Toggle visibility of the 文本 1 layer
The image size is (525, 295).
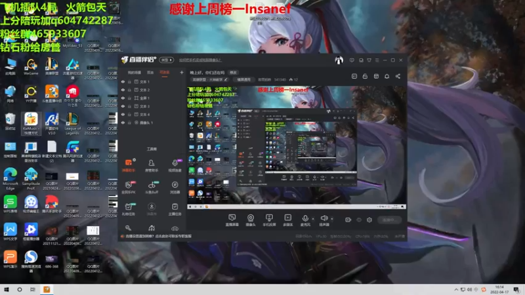(123, 81)
